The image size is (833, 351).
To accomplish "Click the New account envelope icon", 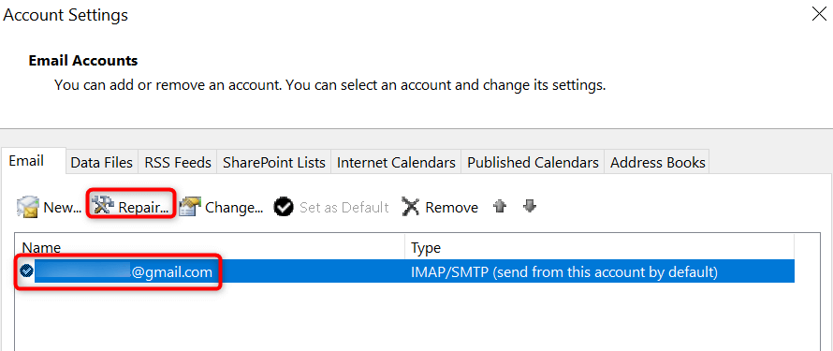I will coord(28,207).
